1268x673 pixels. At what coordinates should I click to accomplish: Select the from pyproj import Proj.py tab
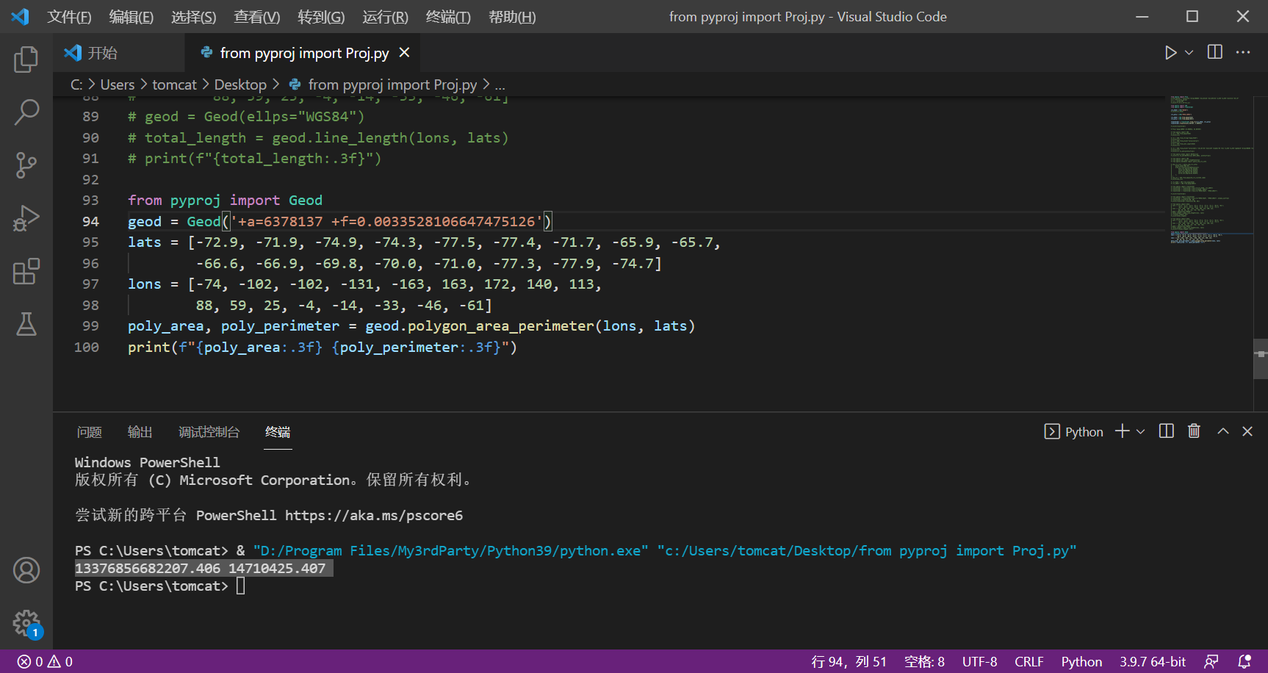[304, 53]
